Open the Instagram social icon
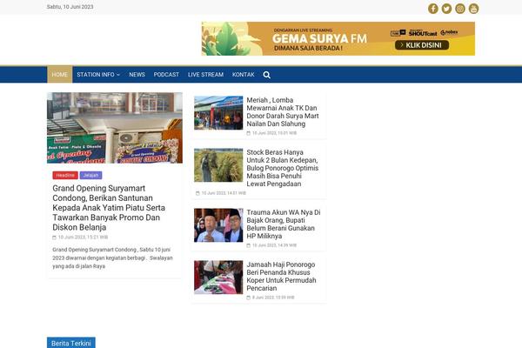This screenshot has width=522, height=348. coord(460,9)
